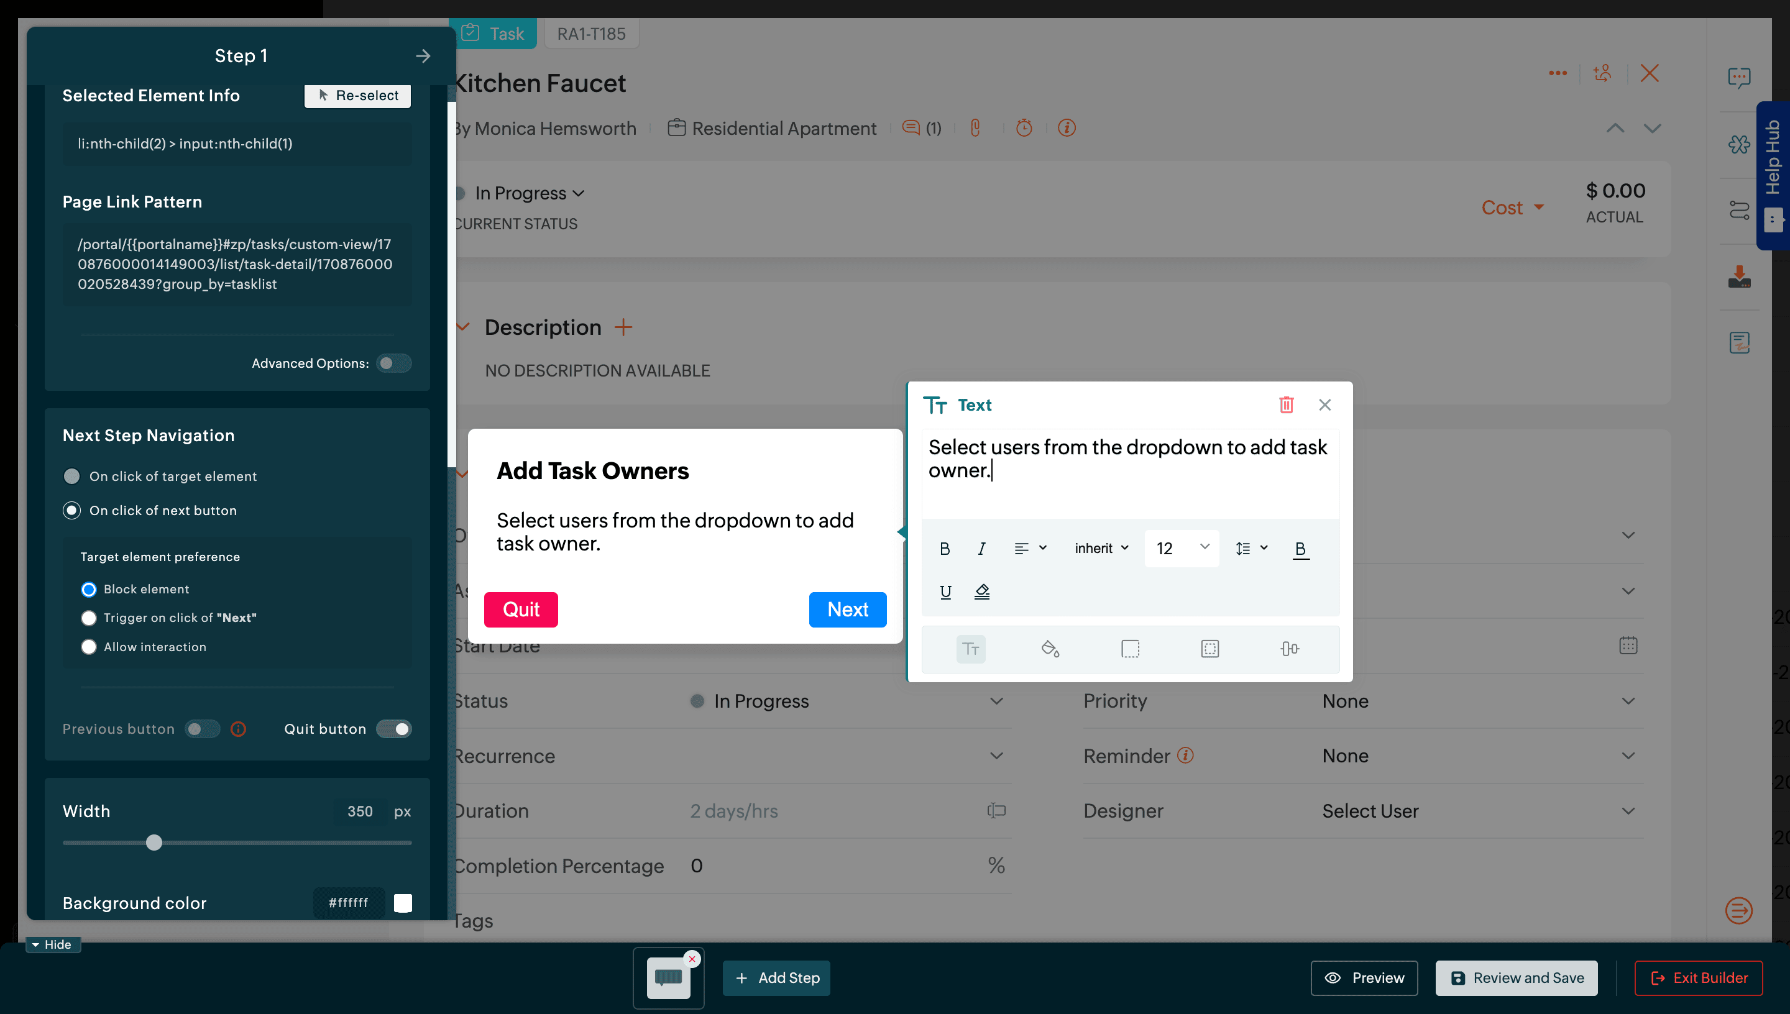1790x1014 pixels.
Task: Click the attachment paperclip icon
Action: tap(975, 128)
